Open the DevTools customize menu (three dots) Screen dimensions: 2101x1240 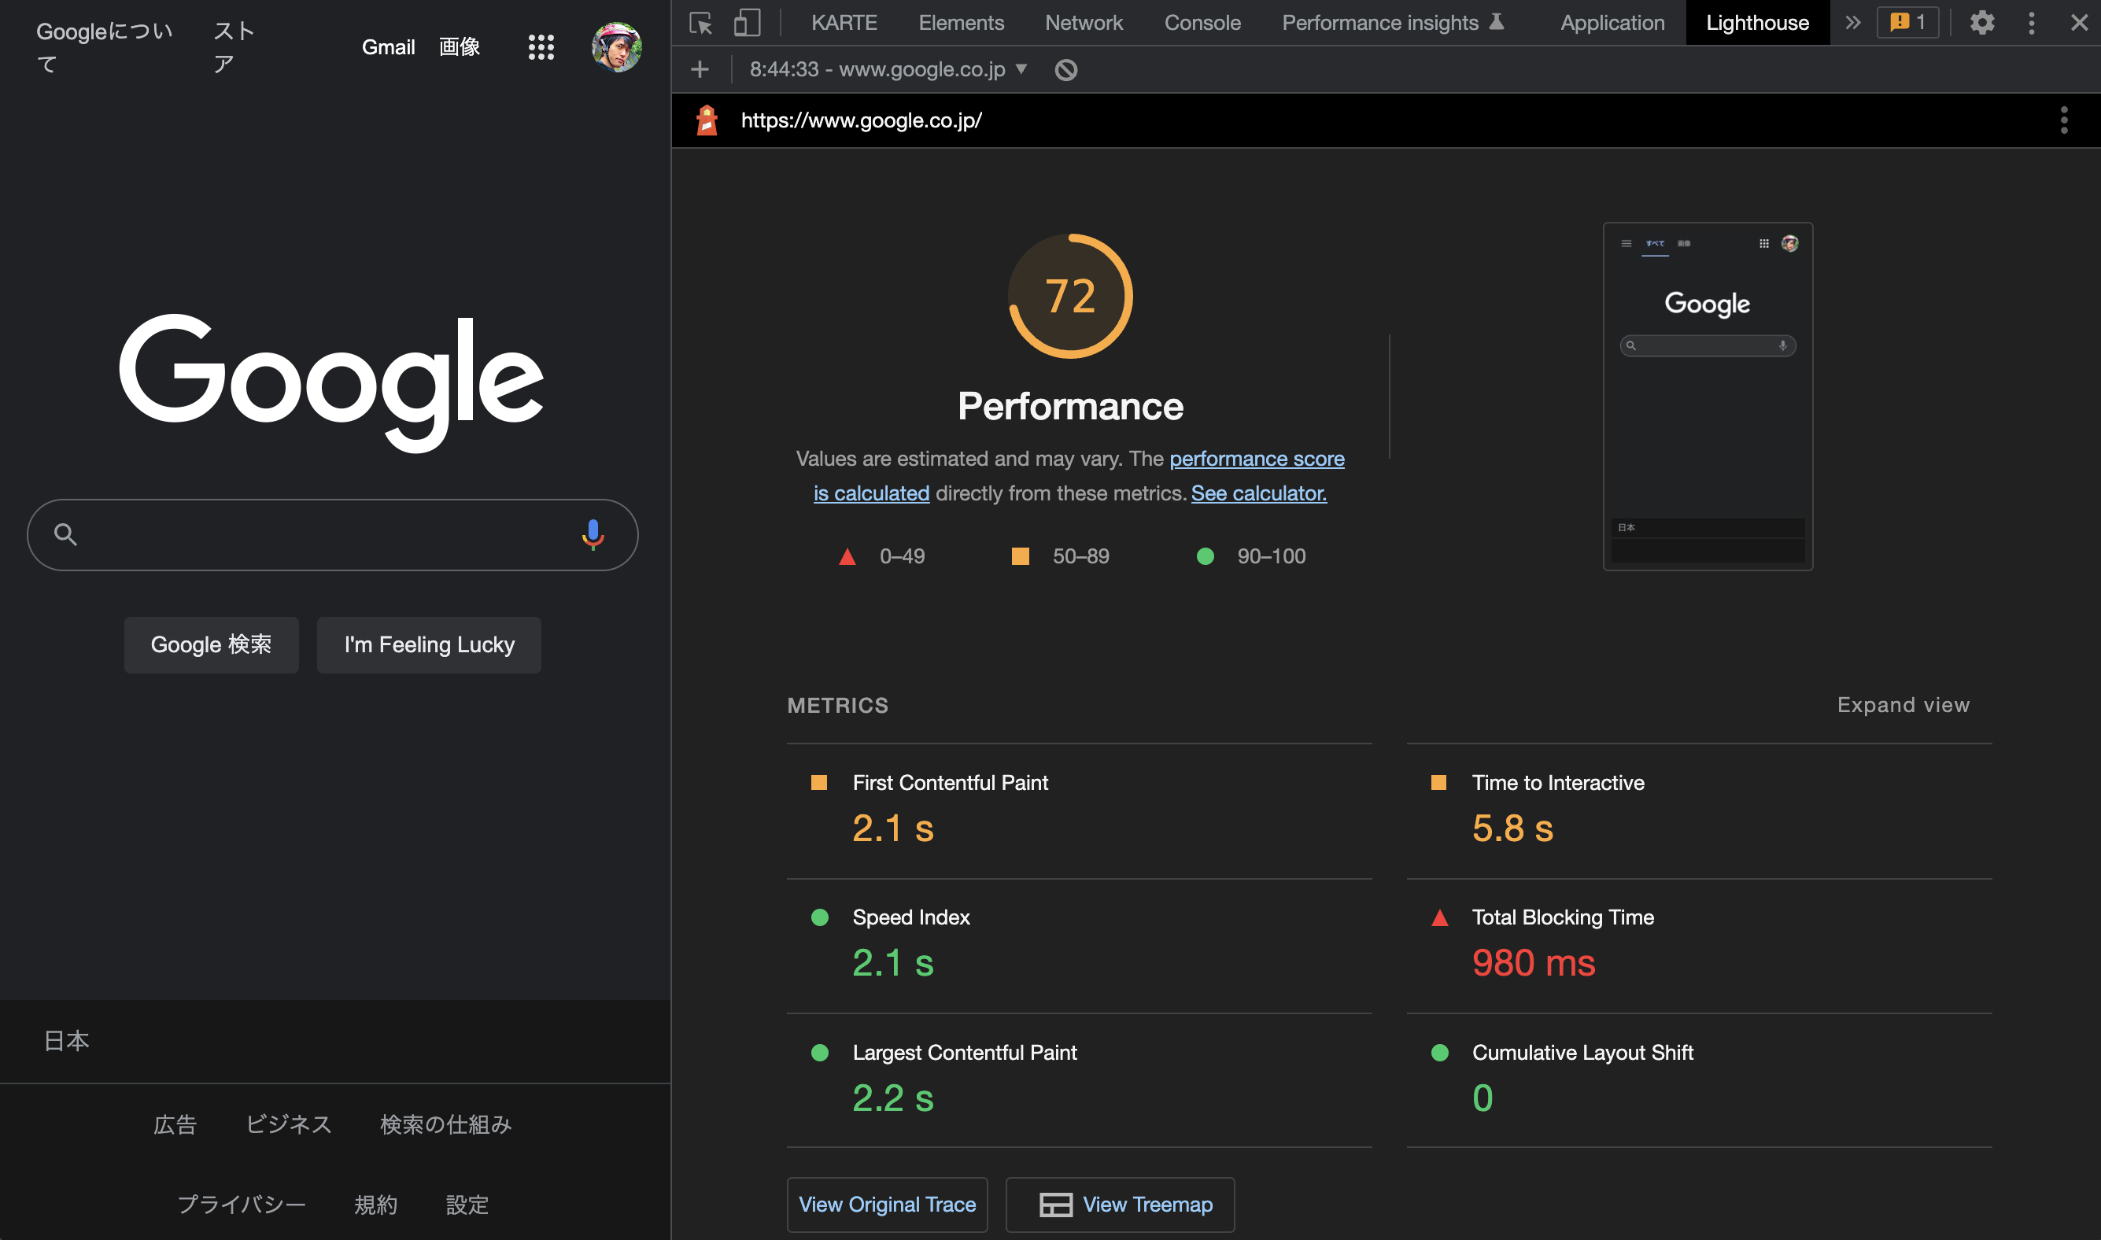coord(2032,23)
